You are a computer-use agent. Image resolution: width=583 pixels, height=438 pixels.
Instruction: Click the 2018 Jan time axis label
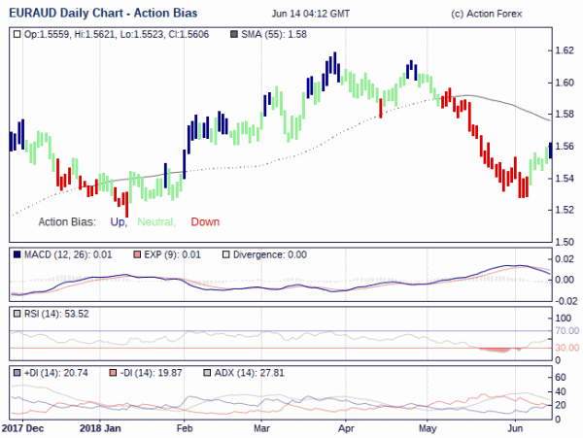tap(100, 428)
